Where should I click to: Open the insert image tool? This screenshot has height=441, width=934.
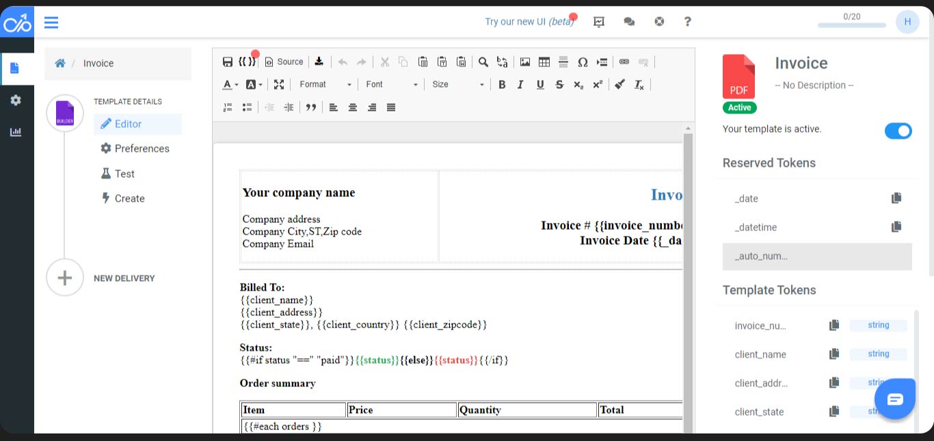coord(525,62)
